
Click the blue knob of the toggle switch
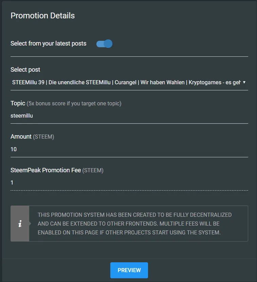tap(108, 44)
